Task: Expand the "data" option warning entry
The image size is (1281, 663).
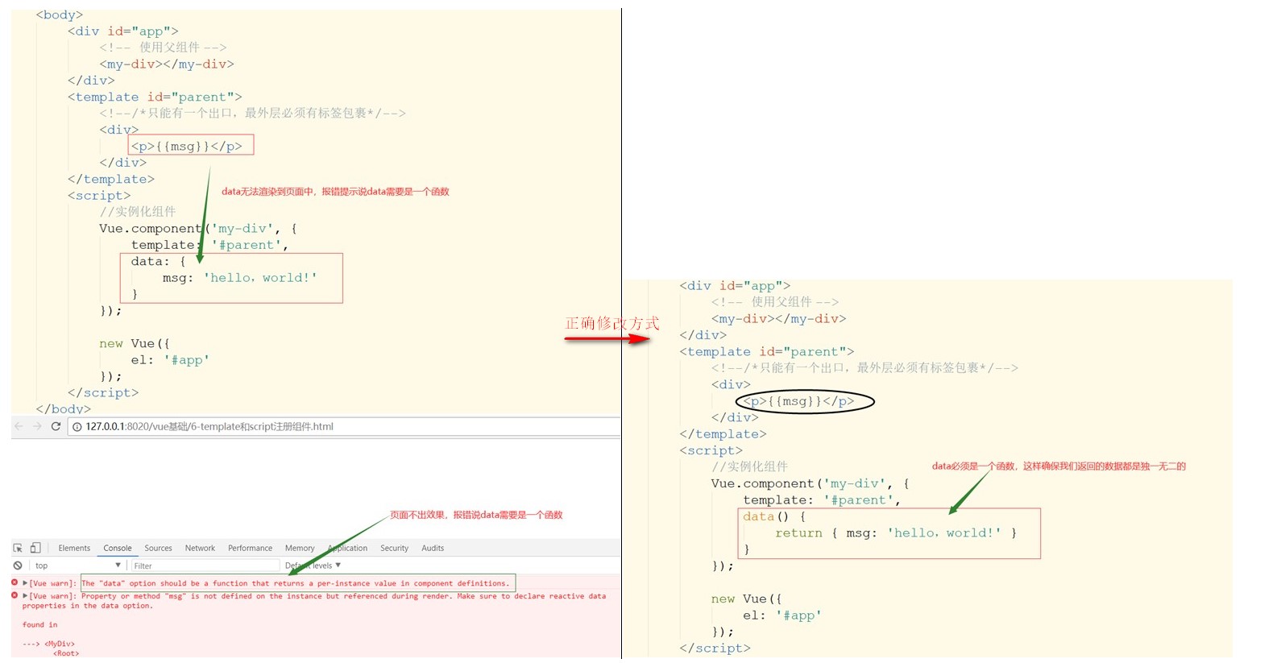Action: tap(25, 583)
